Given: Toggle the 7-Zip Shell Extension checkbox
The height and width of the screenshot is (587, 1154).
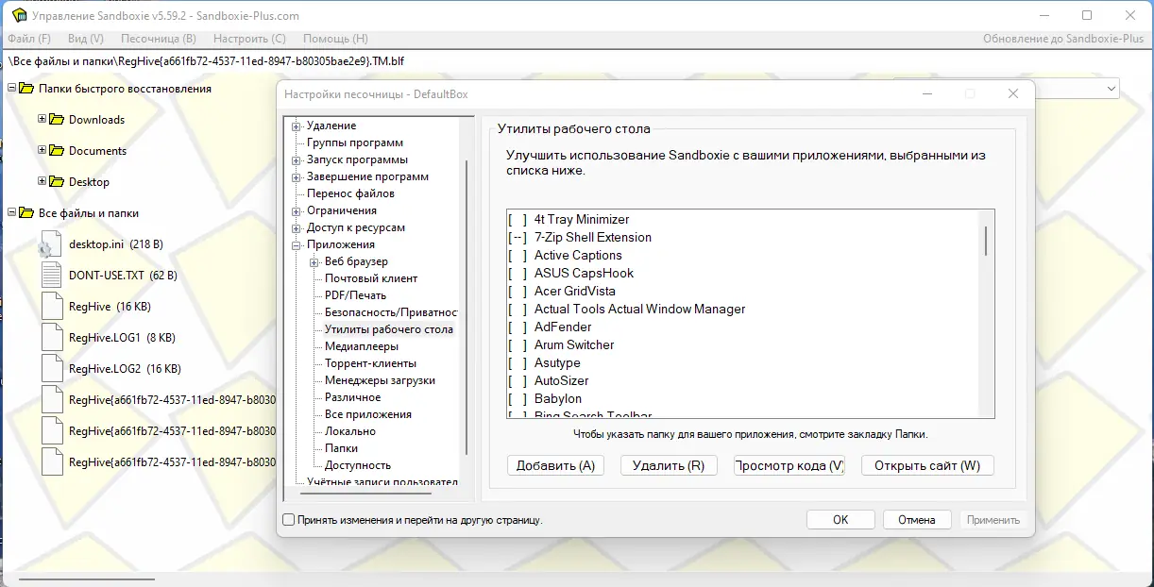Looking at the screenshot, I should (x=518, y=238).
